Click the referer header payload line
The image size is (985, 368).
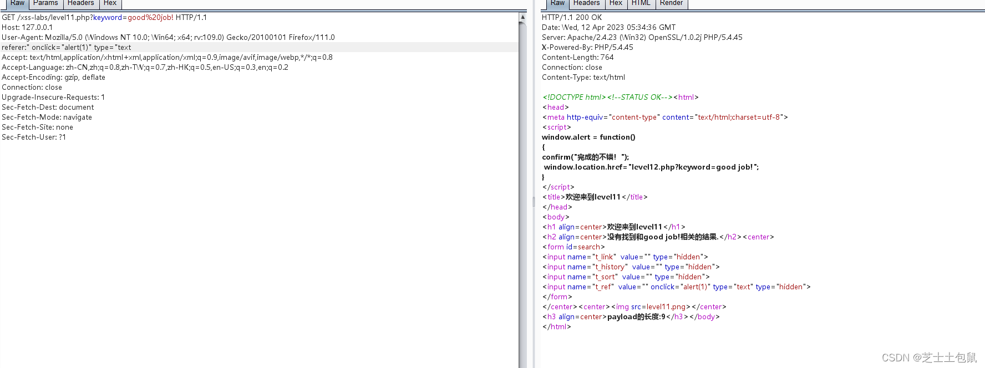coord(67,47)
